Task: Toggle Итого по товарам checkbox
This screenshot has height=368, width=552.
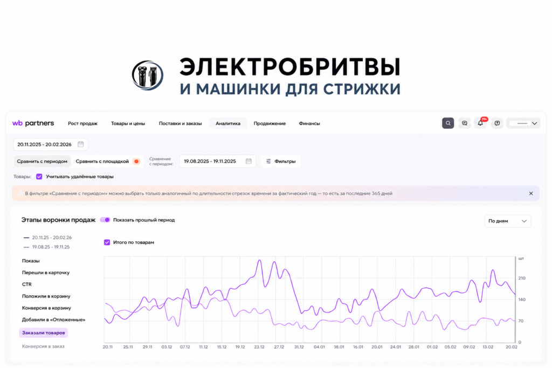Action: [x=107, y=242]
